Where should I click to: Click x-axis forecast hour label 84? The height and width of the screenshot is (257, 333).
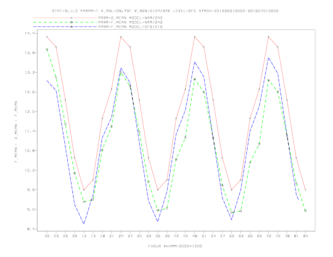305,236
